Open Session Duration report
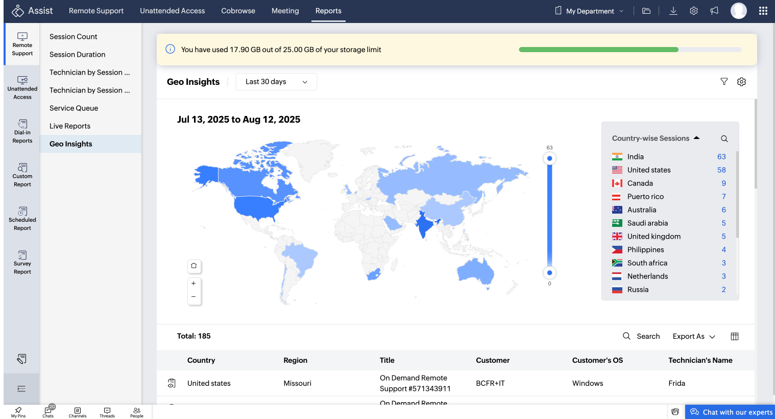 tap(78, 55)
